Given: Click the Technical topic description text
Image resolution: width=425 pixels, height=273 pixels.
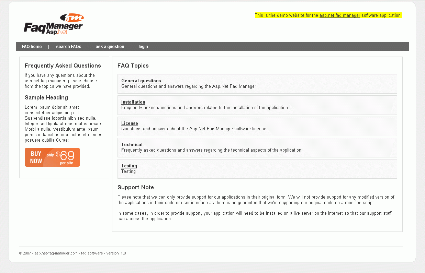Looking at the screenshot, I should pyautogui.click(x=211, y=150).
